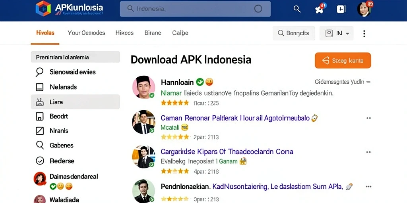Go to the Birane tab
The width and height of the screenshot is (407, 203).
[153, 33]
